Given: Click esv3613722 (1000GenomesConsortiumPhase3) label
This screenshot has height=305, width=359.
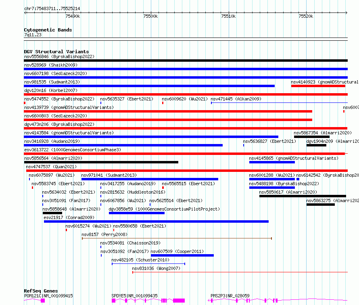Looking at the screenshot, I should 73,150.
